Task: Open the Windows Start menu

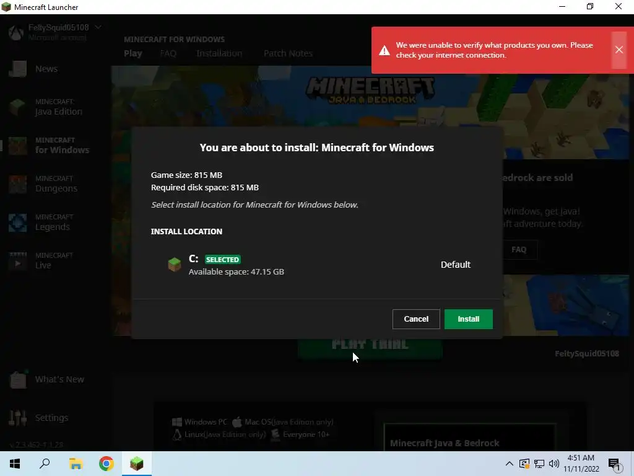Action: tap(15, 464)
